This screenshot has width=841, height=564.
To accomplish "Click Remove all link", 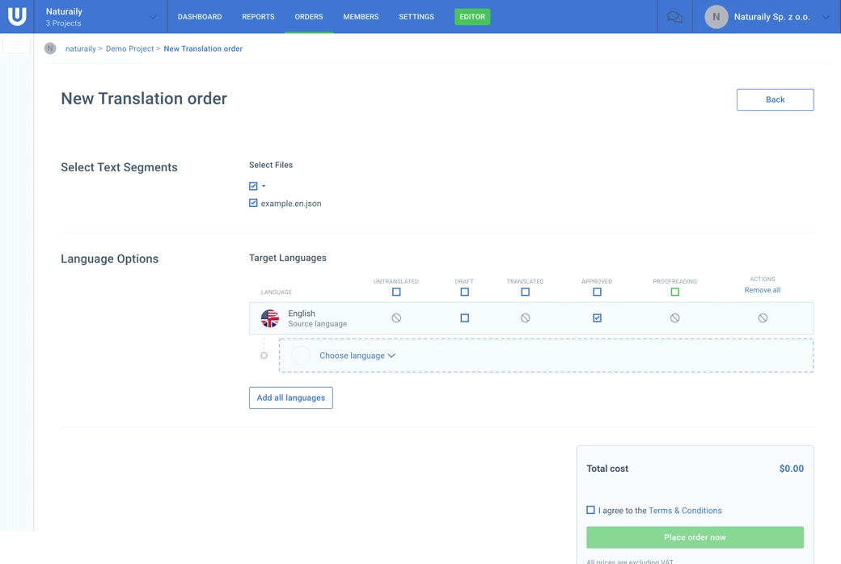I will [762, 290].
